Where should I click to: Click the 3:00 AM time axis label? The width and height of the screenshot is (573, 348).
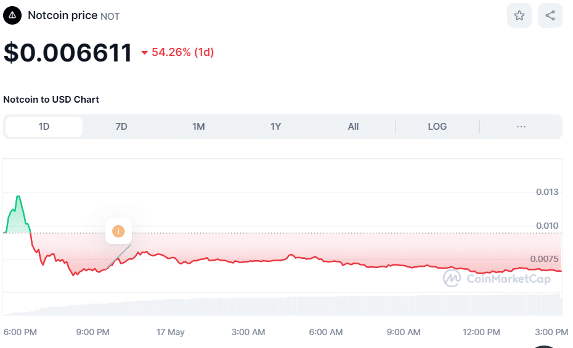tap(248, 332)
